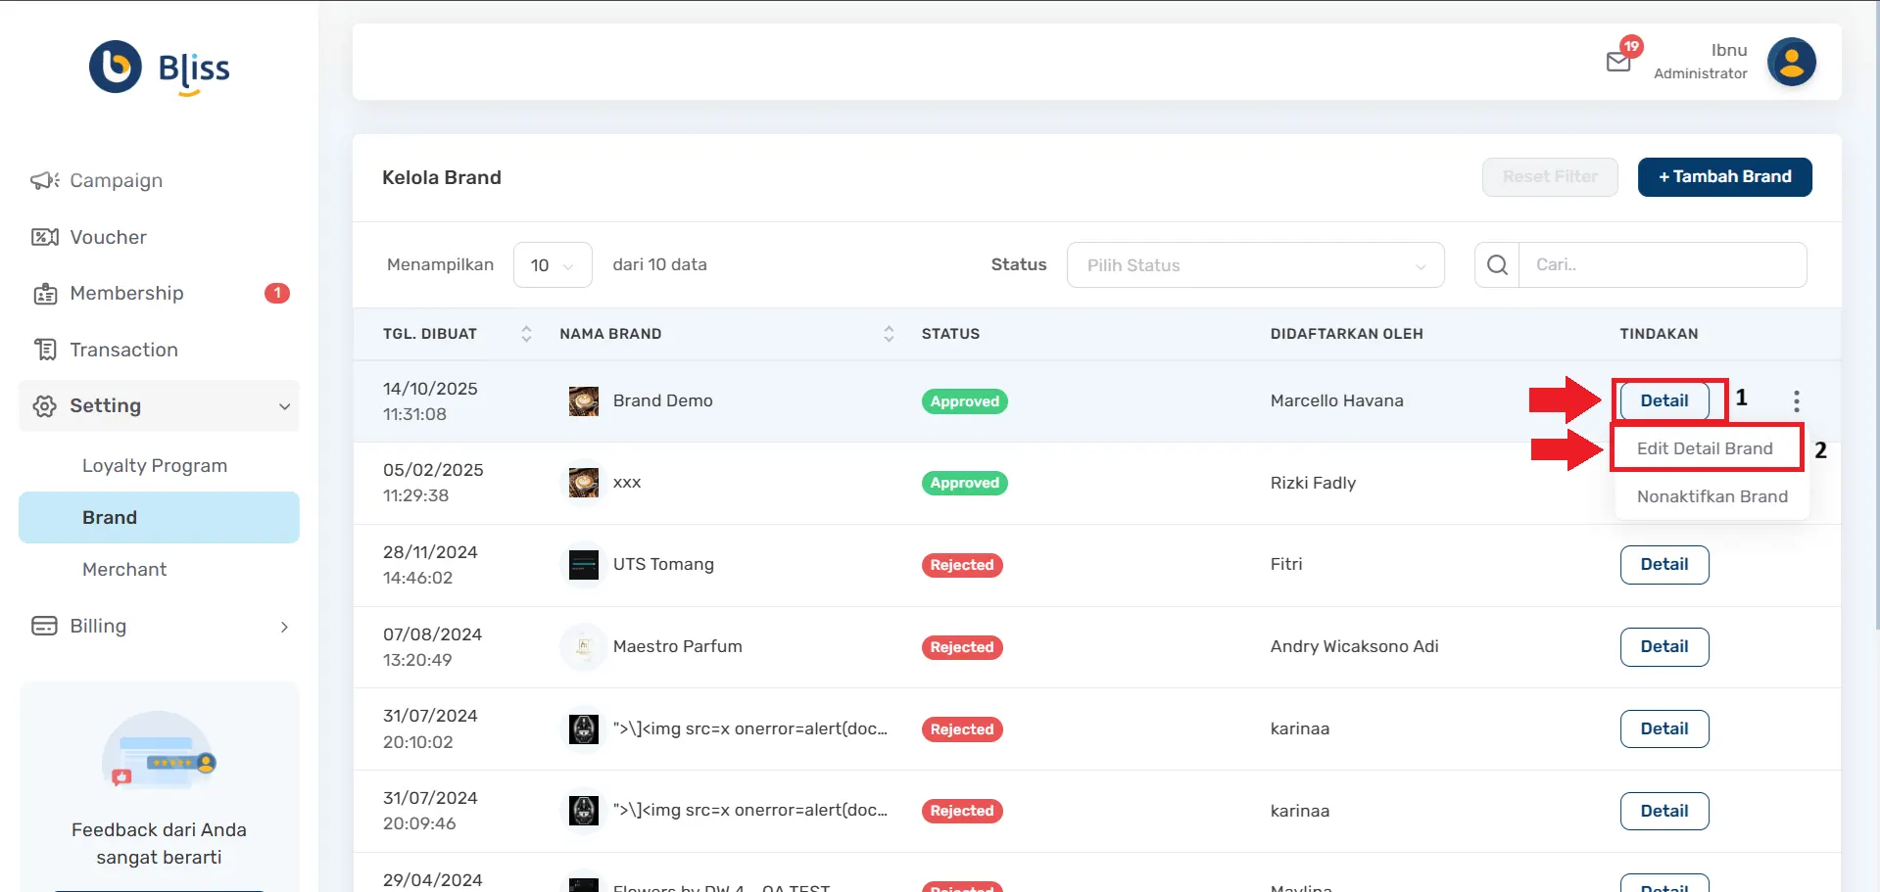Open three-dot menu for Brand Demo
The width and height of the screenshot is (1880, 892).
pos(1796,401)
